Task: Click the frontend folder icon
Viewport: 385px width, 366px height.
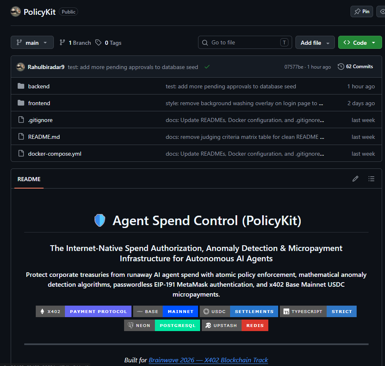Action: (x=21, y=103)
